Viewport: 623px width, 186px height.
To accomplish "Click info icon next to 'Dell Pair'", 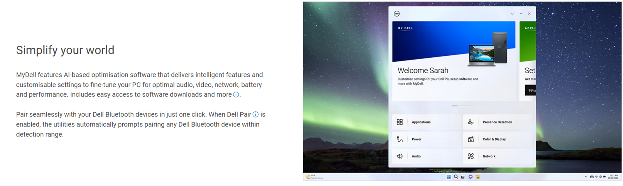I will coord(255,115).
